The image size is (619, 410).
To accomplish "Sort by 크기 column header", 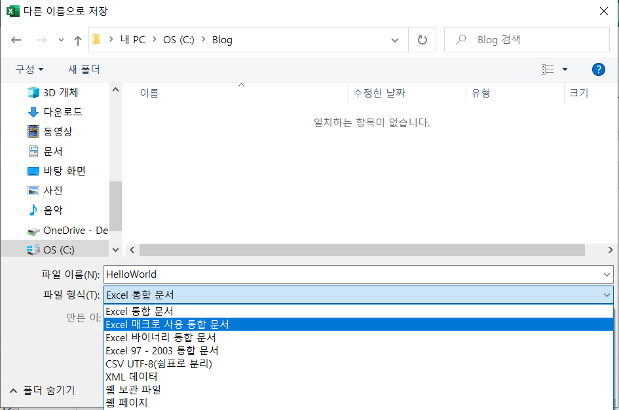I will click(579, 93).
